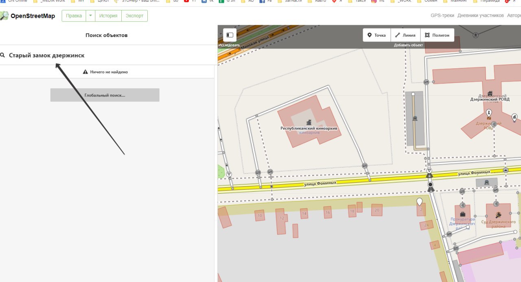Select building number 10

point(259,216)
